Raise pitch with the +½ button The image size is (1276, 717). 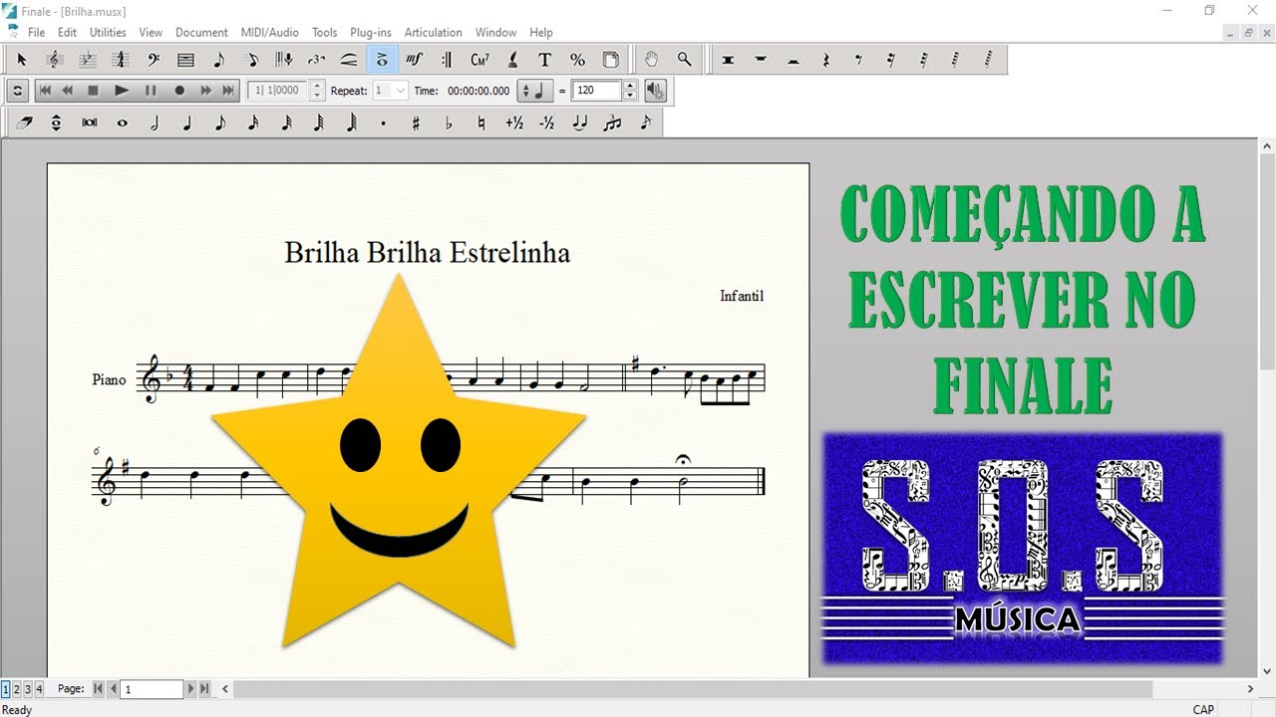coord(514,123)
